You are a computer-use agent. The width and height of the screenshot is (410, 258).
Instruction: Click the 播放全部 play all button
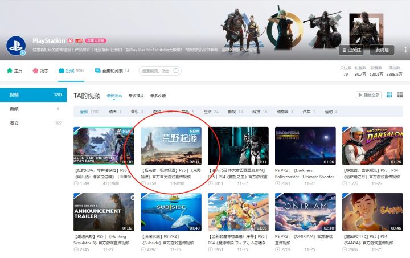(x=368, y=95)
